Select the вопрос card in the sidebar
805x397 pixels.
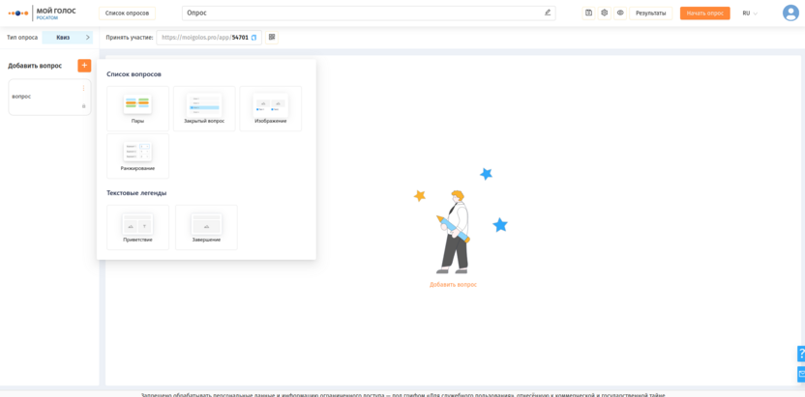[49, 97]
